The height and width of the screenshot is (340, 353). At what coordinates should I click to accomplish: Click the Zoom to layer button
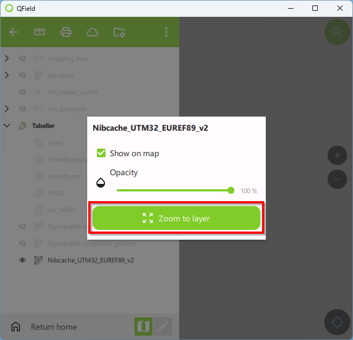(176, 218)
